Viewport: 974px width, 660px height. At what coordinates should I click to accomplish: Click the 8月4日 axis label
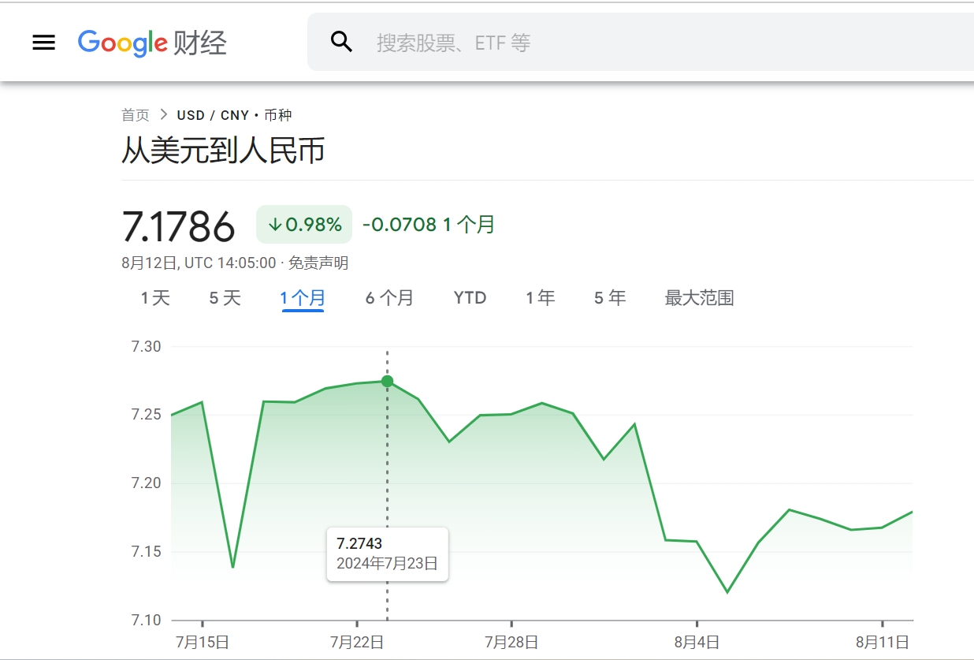tap(697, 642)
